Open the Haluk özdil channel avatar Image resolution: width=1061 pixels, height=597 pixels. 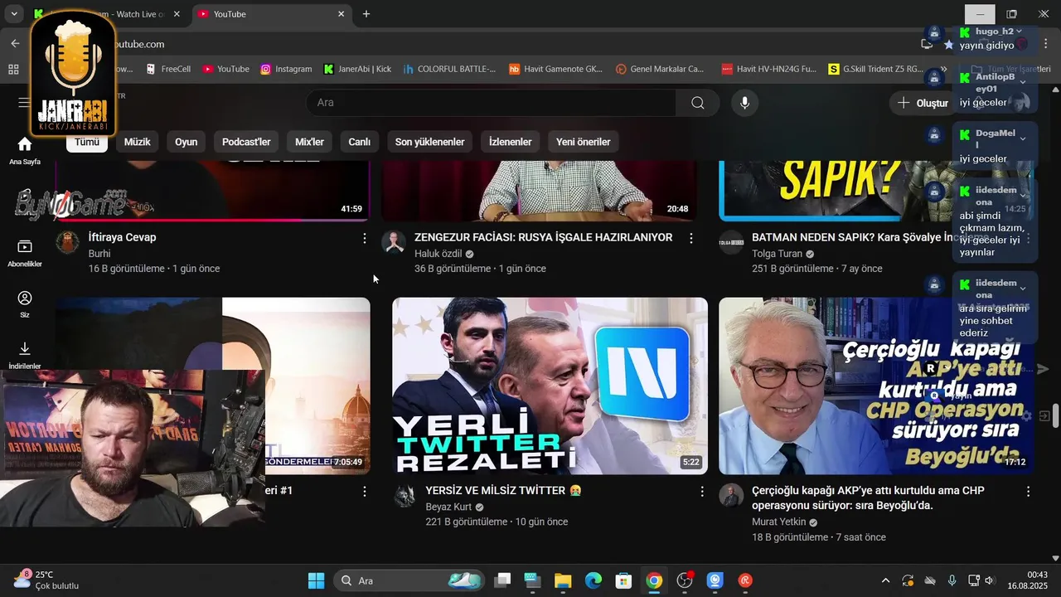click(x=394, y=242)
